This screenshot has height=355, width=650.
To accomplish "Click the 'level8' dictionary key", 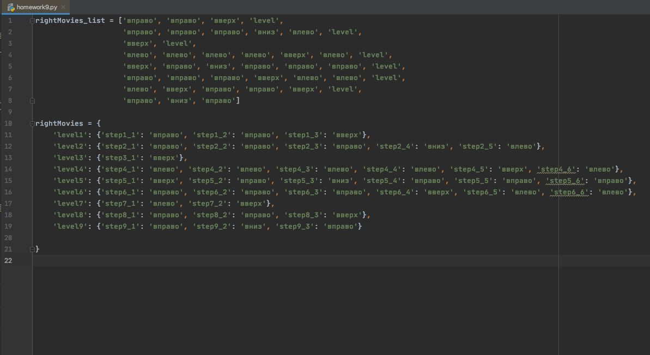I will click(70, 215).
